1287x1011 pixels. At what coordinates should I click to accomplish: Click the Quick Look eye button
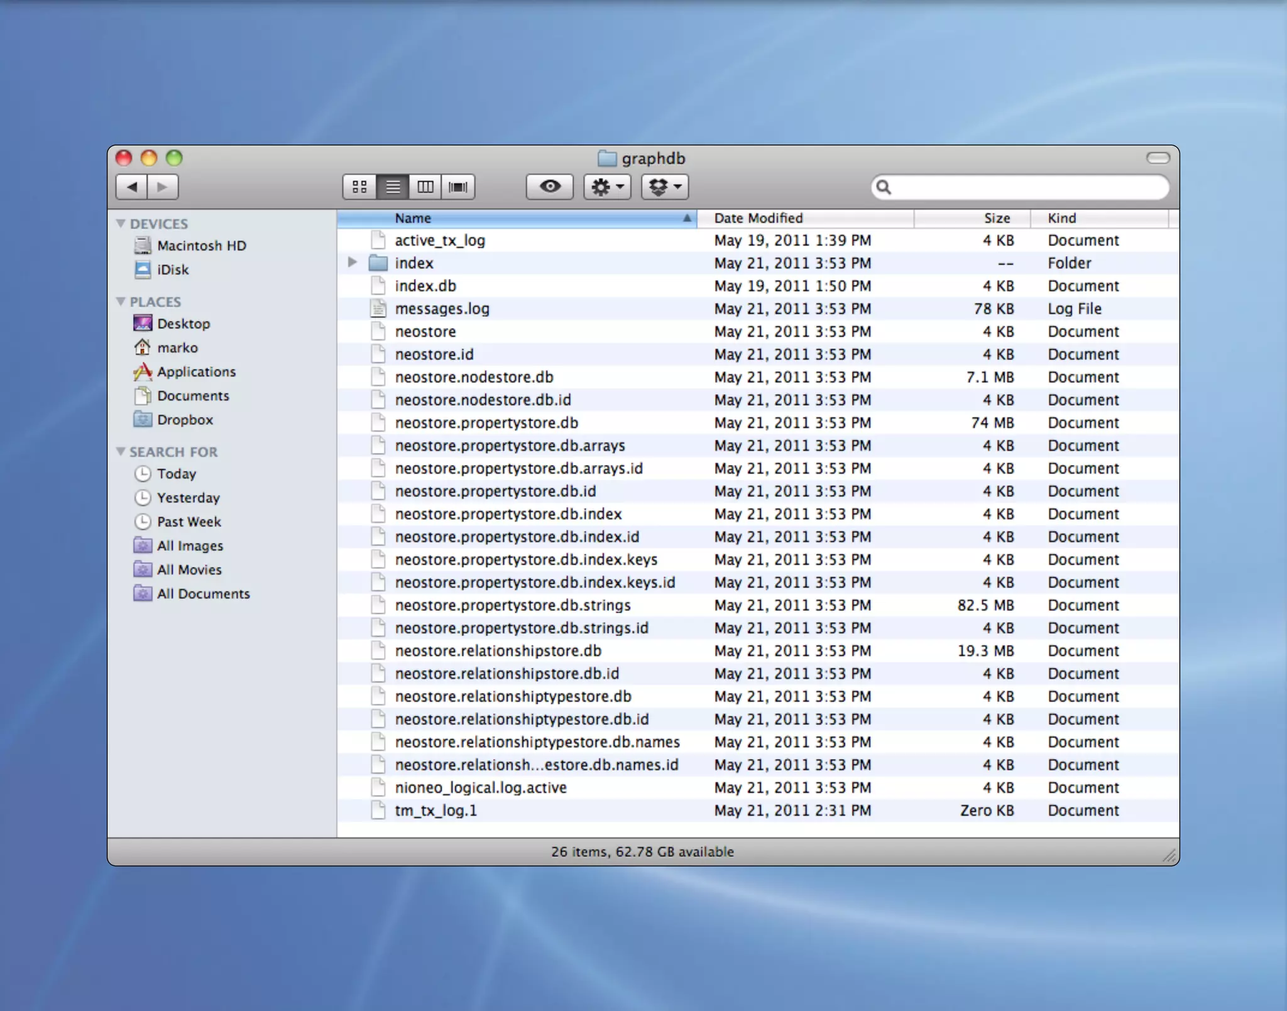tap(549, 187)
